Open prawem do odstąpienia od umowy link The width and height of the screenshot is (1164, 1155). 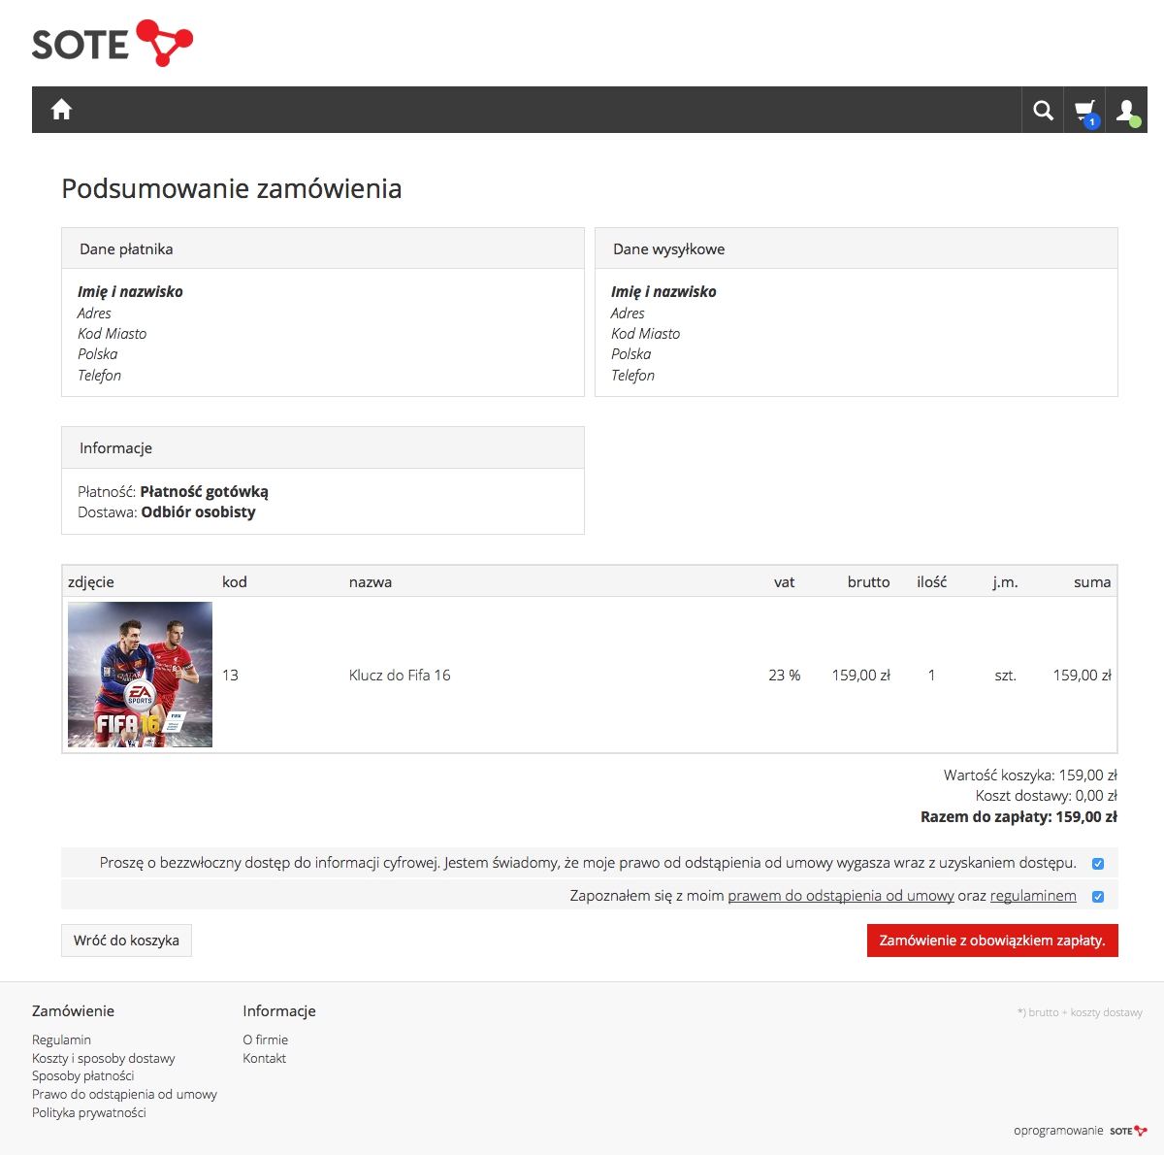[x=840, y=896]
